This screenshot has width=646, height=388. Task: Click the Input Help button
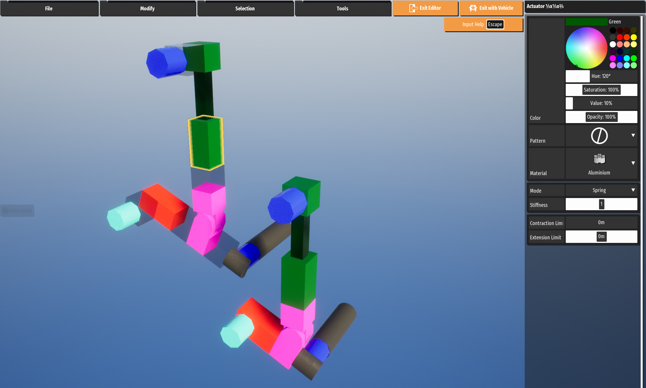pyautogui.click(x=473, y=24)
